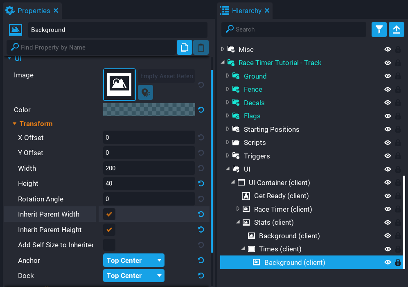Viewport: 408px width, 287px height.
Task: Revert the Dock property to default
Action: (201, 276)
